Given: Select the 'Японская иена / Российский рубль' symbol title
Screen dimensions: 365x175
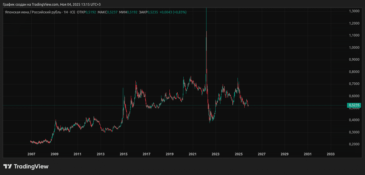Looking at the screenshot, I should coord(32,12).
